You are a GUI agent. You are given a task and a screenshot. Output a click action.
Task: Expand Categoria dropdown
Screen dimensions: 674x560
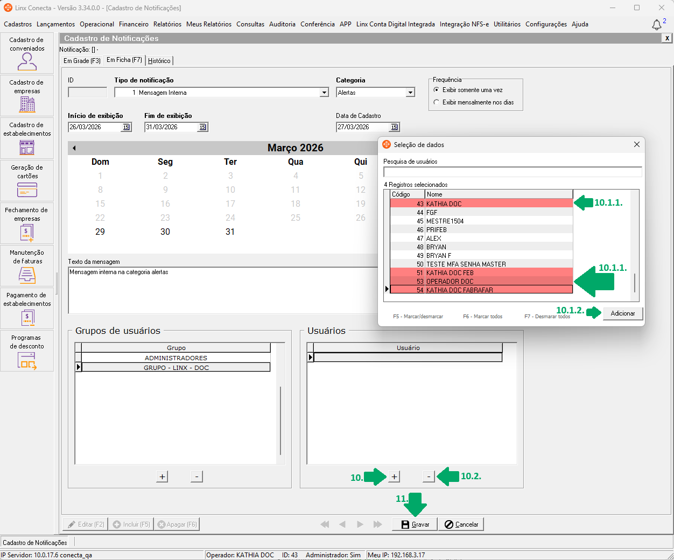coord(410,93)
